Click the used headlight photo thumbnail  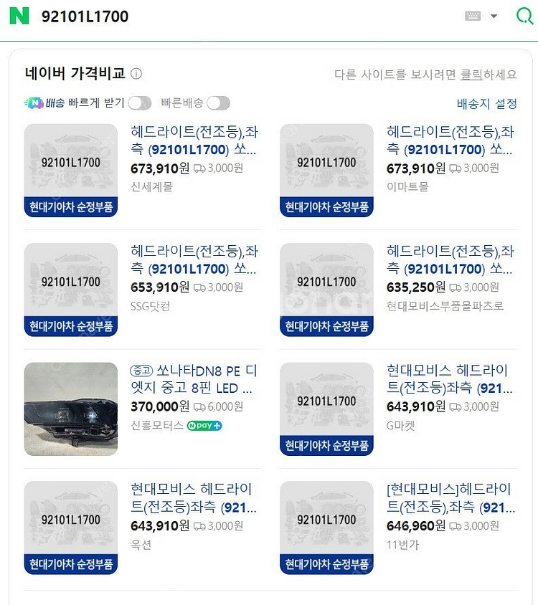70,409
